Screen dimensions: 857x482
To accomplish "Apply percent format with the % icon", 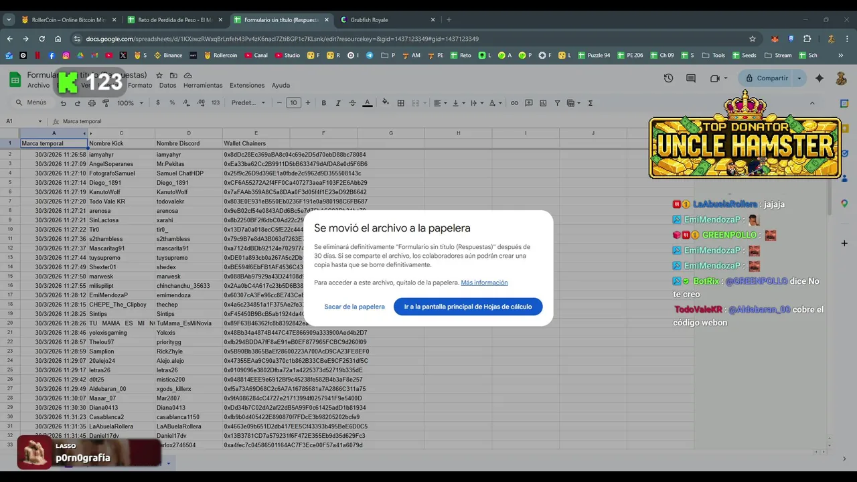I will tap(172, 103).
